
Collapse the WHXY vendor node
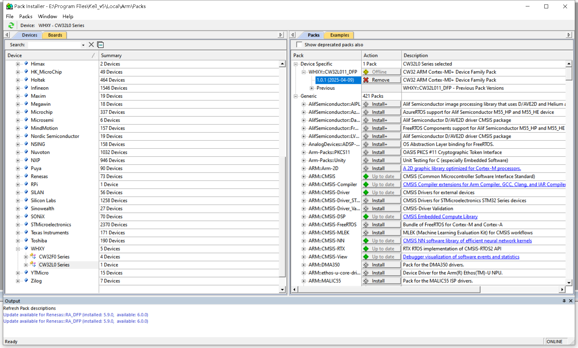pyautogui.click(x=18, y=249)
